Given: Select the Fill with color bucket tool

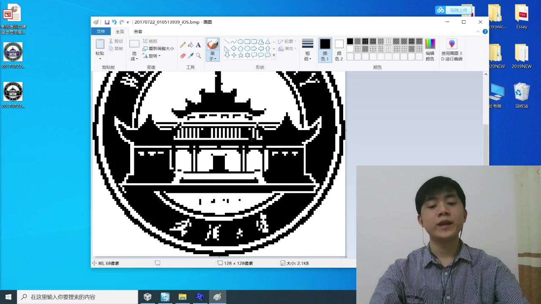Looking at the screenshot, I should pyautogui.click(x=191, y=45).
